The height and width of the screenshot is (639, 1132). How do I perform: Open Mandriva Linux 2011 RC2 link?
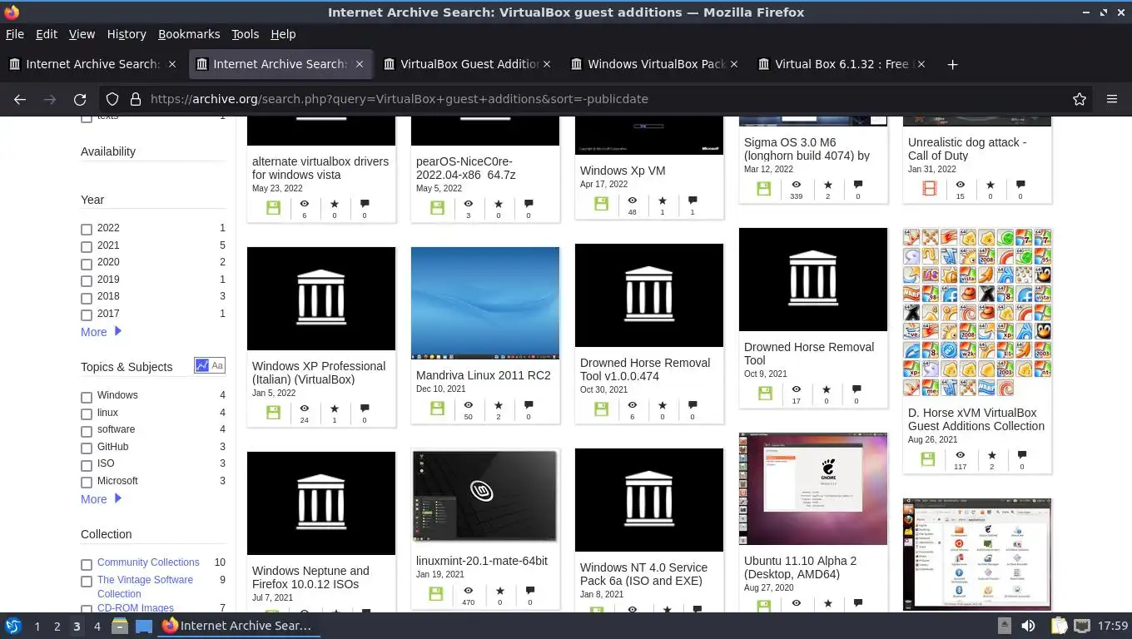483,375
